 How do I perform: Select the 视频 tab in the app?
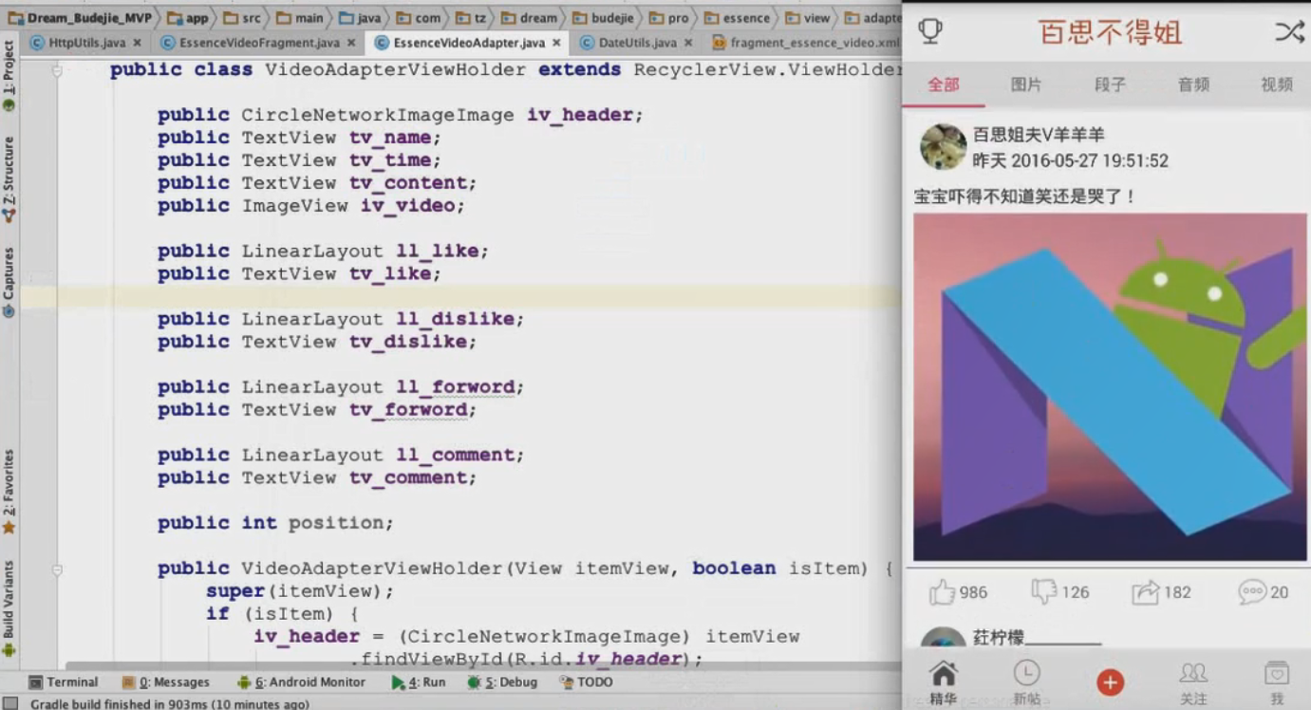tap(1277, 84)
